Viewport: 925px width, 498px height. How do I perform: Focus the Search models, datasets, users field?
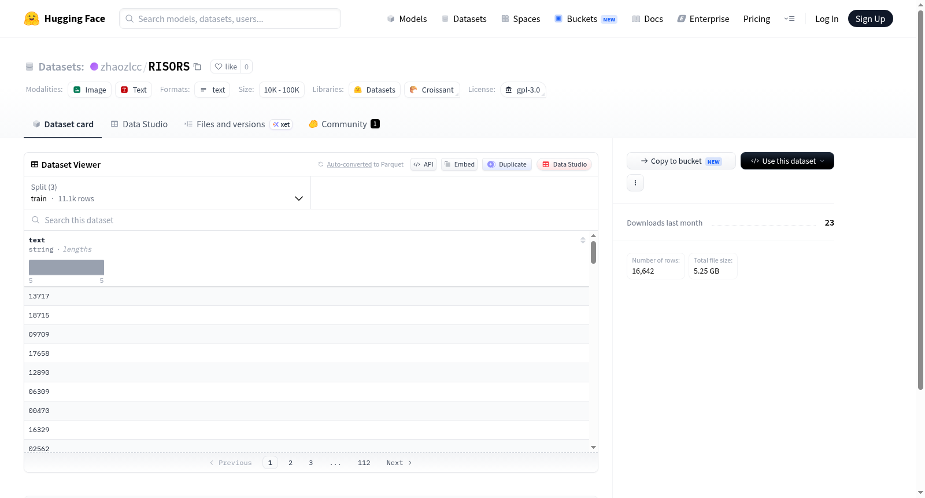[230, 19]
